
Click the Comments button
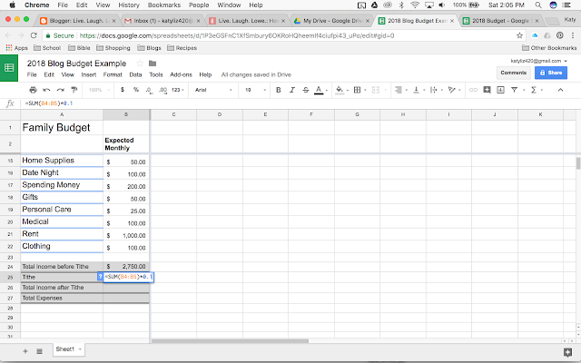click(x=513, y=73)
